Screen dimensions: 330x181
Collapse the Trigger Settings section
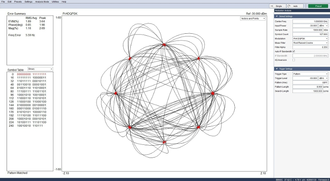pyautogui.click(x=276, y=69)
